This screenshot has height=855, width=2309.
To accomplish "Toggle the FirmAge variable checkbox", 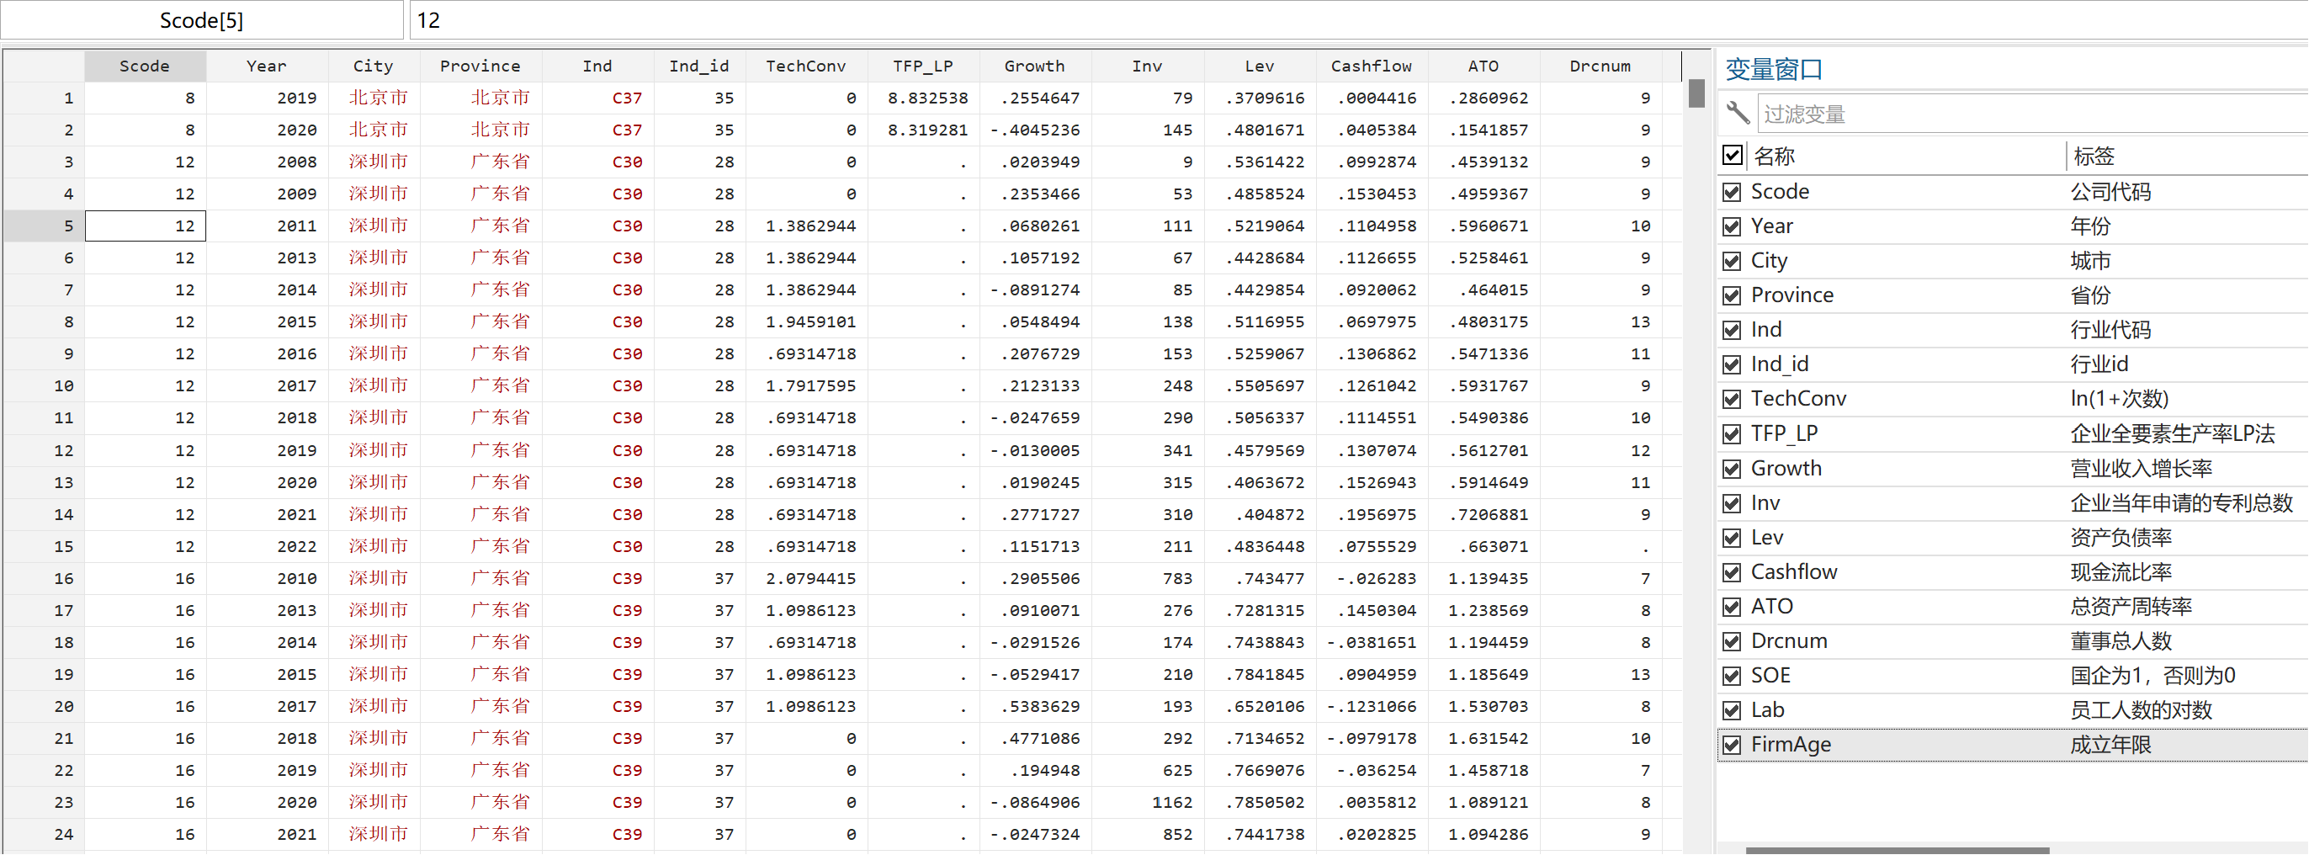I will click(1732, 745).
